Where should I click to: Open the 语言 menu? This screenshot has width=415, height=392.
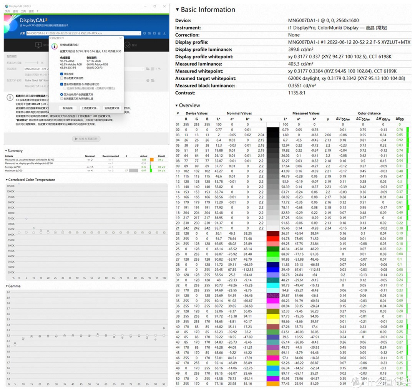[31, 12]
